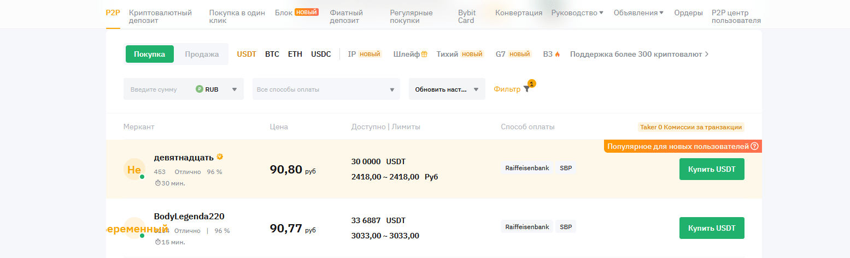The image size is (850, 258).
Task: Expand the Обновить настройки dropdown
Action: click(x=447, y=89)
